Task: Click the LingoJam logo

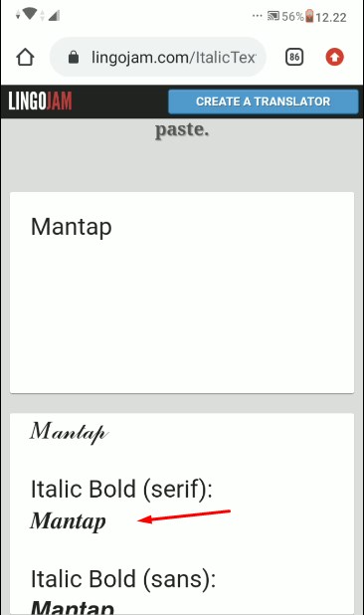Action: [40, 102]
